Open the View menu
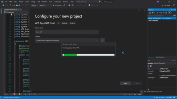Screen dimensions: 177x99 pos(15,2)
